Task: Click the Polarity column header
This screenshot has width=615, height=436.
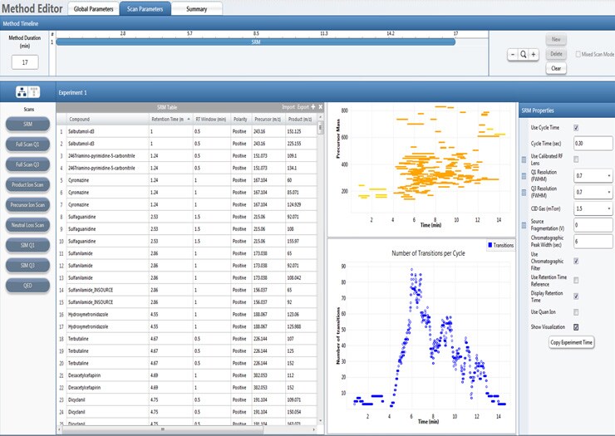Action: coord(240,120)
